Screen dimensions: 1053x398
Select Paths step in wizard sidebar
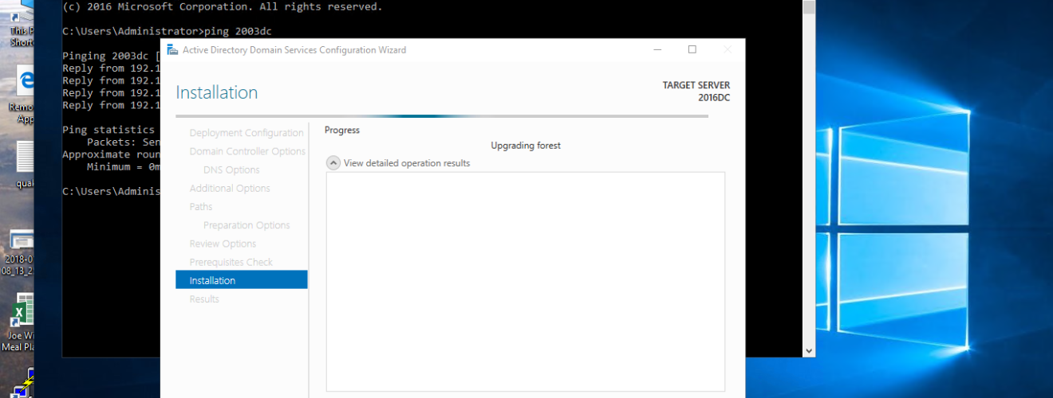pyautogui.click(x=201, y=207)
